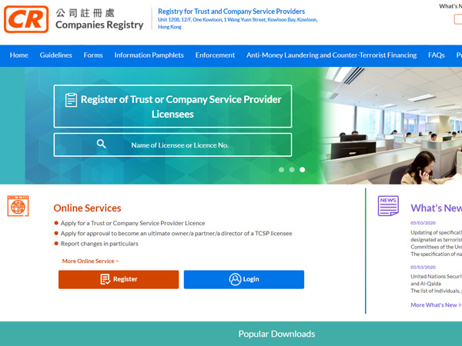Select the first carousel slide dot
Screen dimensions: 462x346
(281, 169)
